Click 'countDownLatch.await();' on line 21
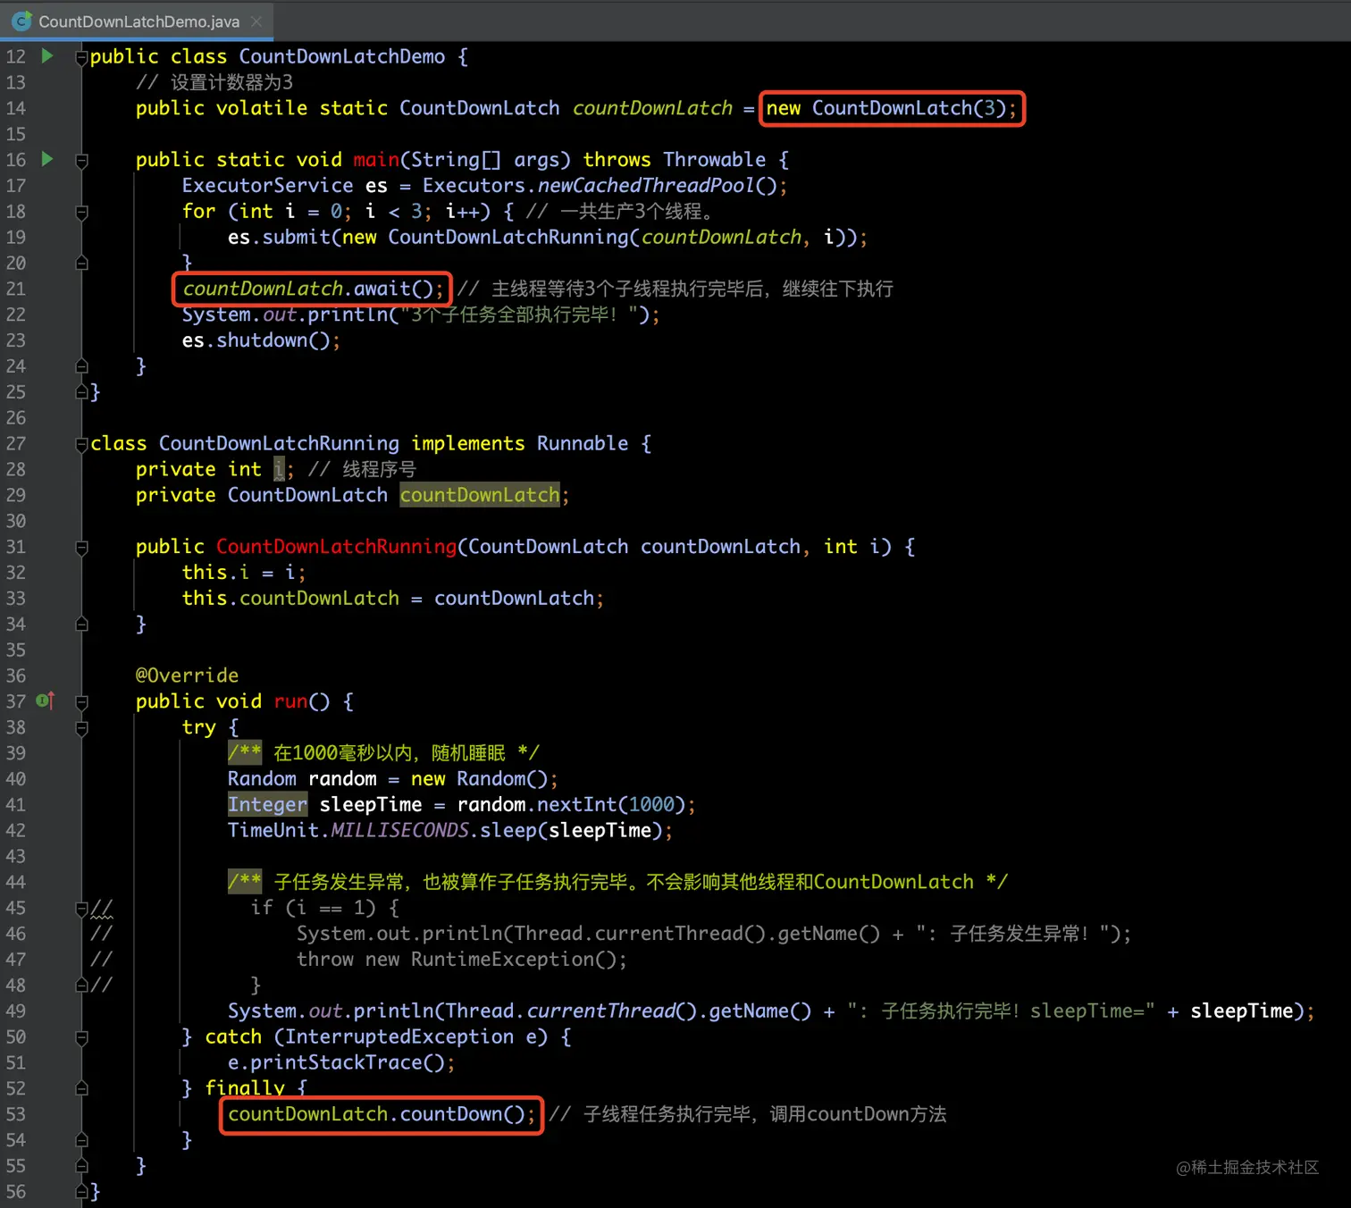1351x1208 pixels. (313, 289)
